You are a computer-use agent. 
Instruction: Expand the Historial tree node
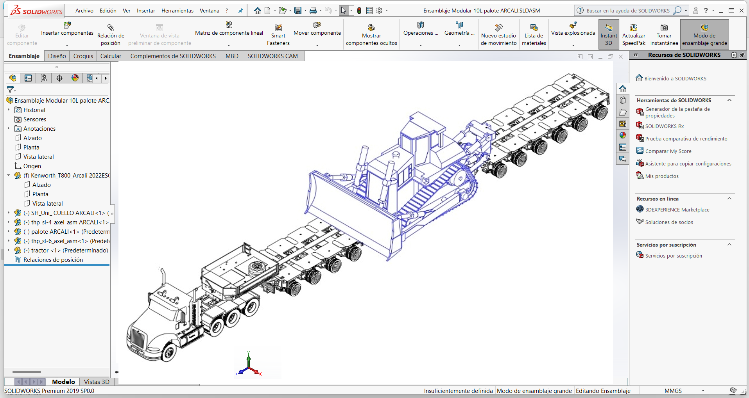coord(9,110)
